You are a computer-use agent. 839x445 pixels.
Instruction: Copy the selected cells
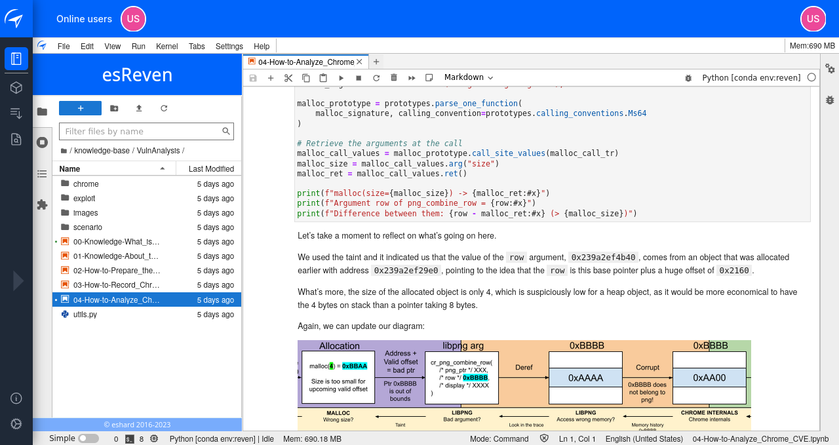305,77
